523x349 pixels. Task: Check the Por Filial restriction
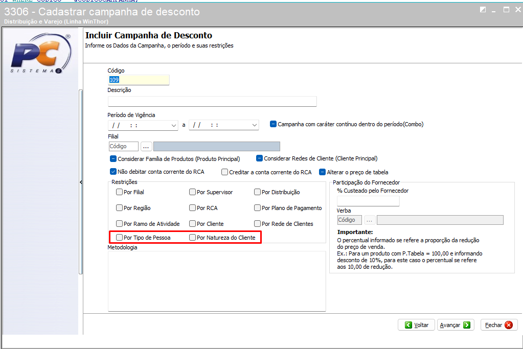pyautogui.click(x=119, y=192)
